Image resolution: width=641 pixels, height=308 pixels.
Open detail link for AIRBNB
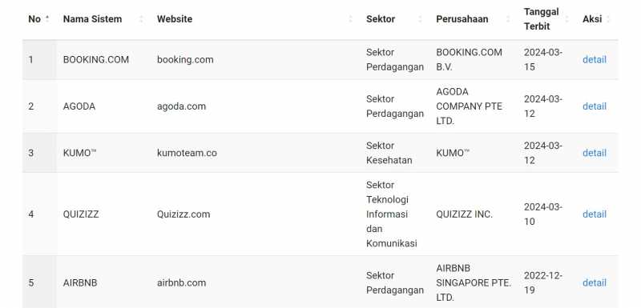click(x=595, y=282)
